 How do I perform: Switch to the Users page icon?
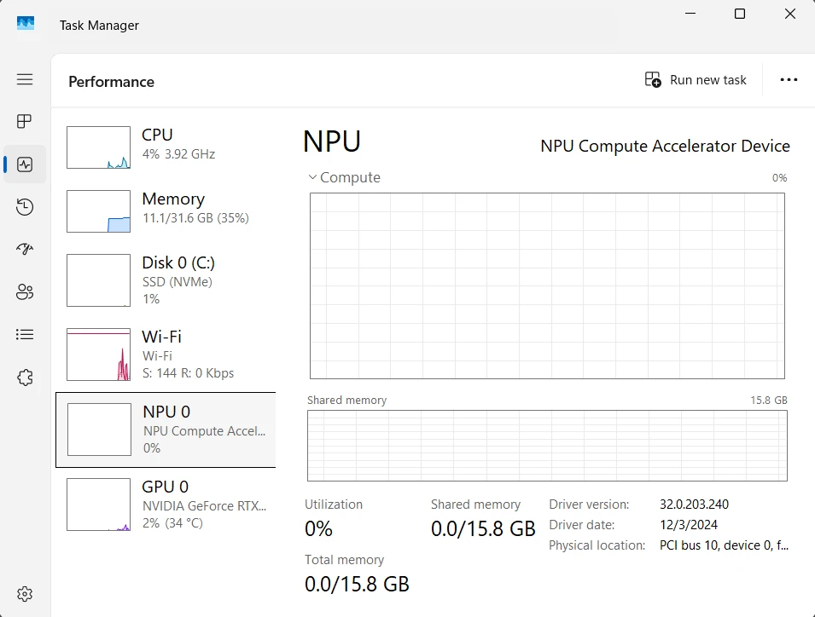click(25, 292)
